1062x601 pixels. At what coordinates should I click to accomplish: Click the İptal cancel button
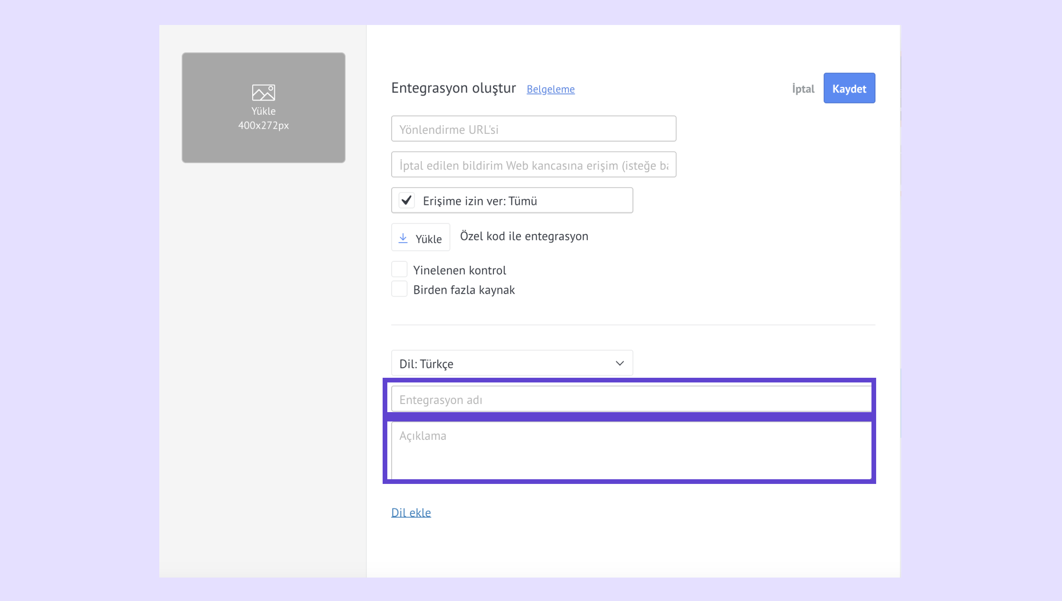[803, 89]
